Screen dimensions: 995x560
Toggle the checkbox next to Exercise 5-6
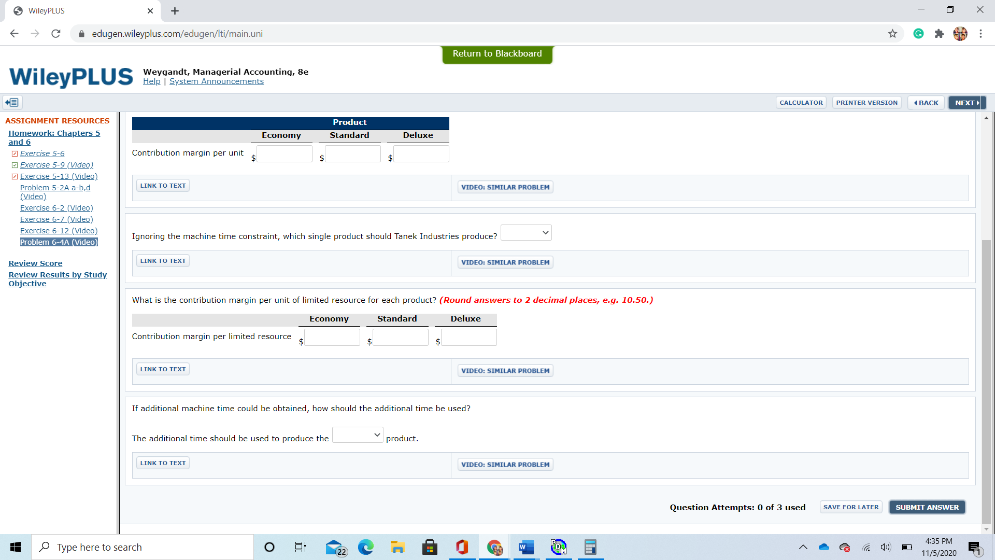coord(15,153)
